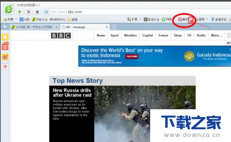Open the BBC News menu item
Image resolution: width=231 pixels, height=142 pixels.
click(x=101, y=35)
